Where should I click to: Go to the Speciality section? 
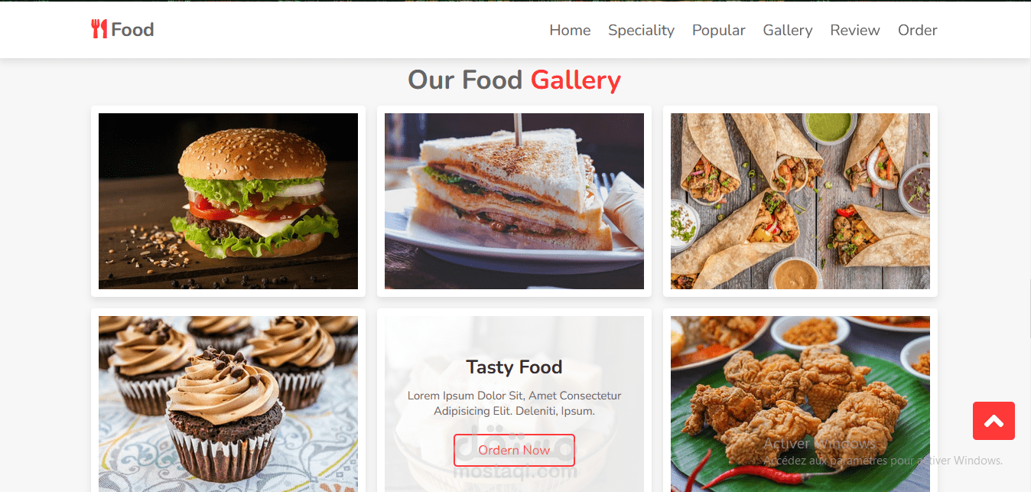pos(641,30)
